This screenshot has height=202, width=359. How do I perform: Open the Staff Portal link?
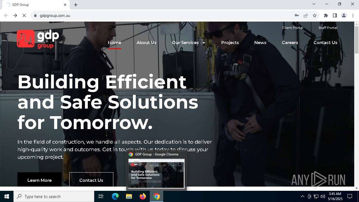tap(328, 28)
